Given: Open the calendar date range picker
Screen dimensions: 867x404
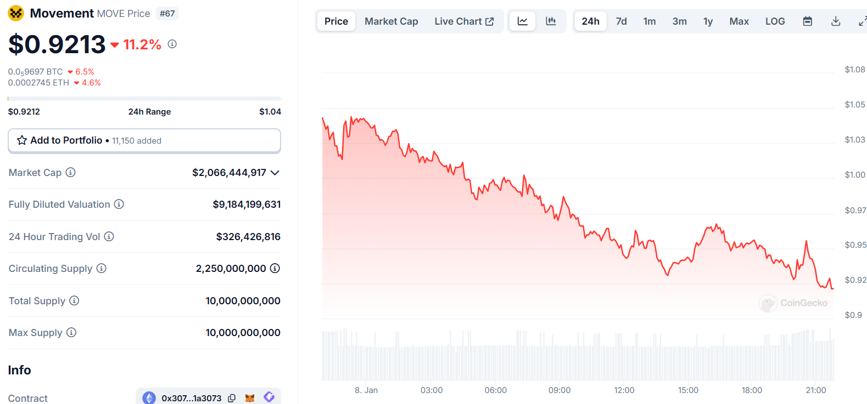Looking at the screenshot, I should pos(808,21).
